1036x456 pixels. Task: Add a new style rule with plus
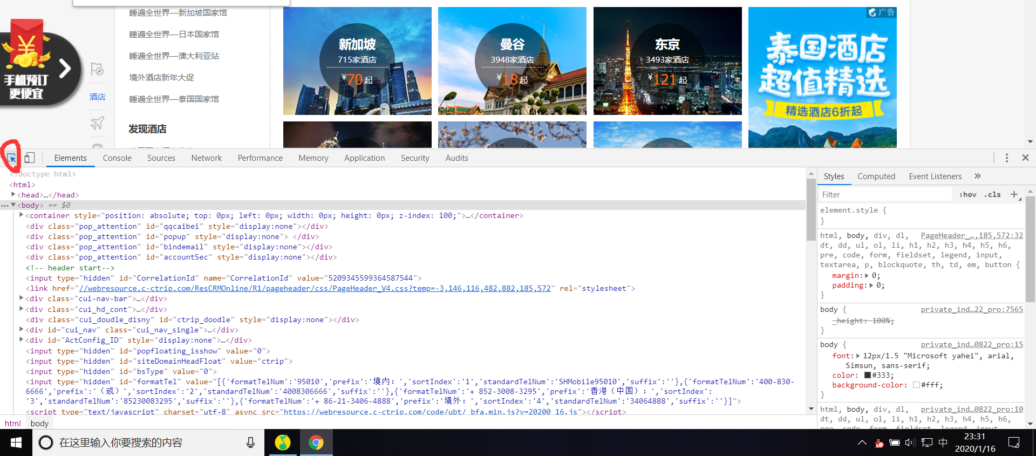click(x=1014, y=194)
